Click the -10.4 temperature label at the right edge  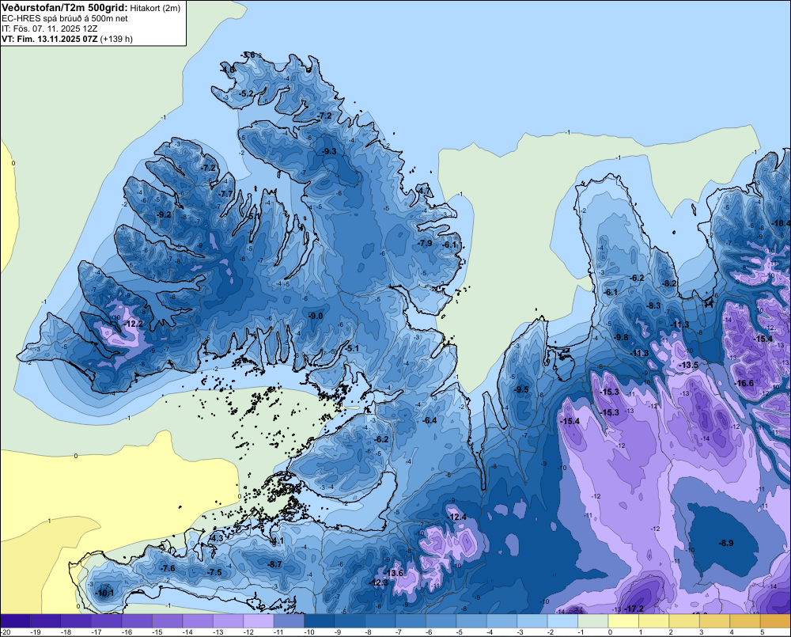point(781,223)
